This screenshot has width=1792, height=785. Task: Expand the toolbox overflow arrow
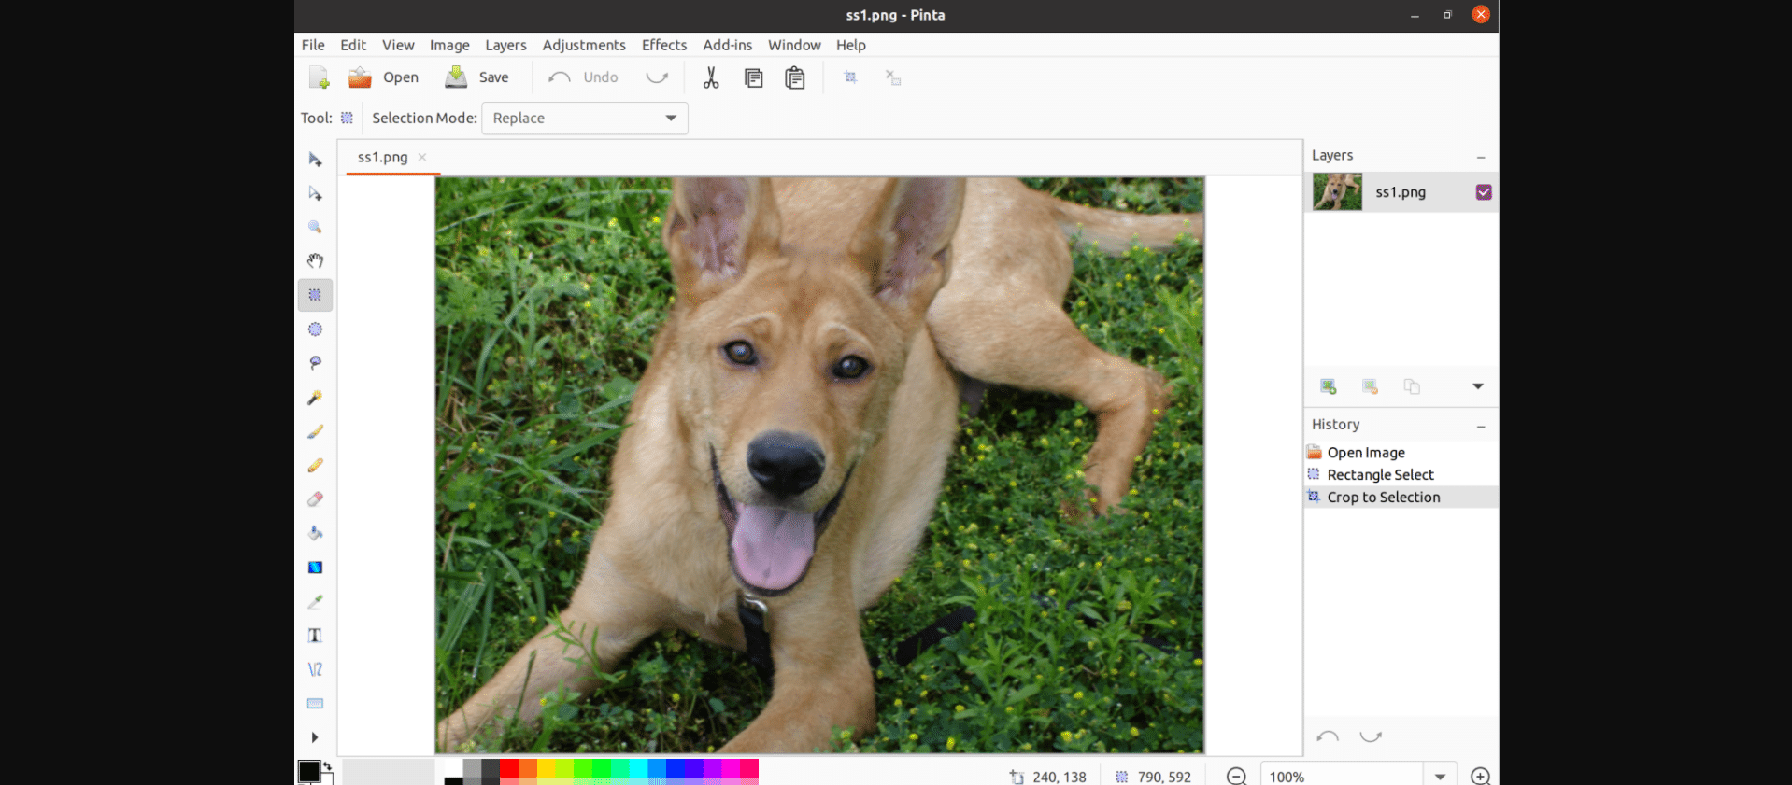pyautogui.click(x=315, y=737)
